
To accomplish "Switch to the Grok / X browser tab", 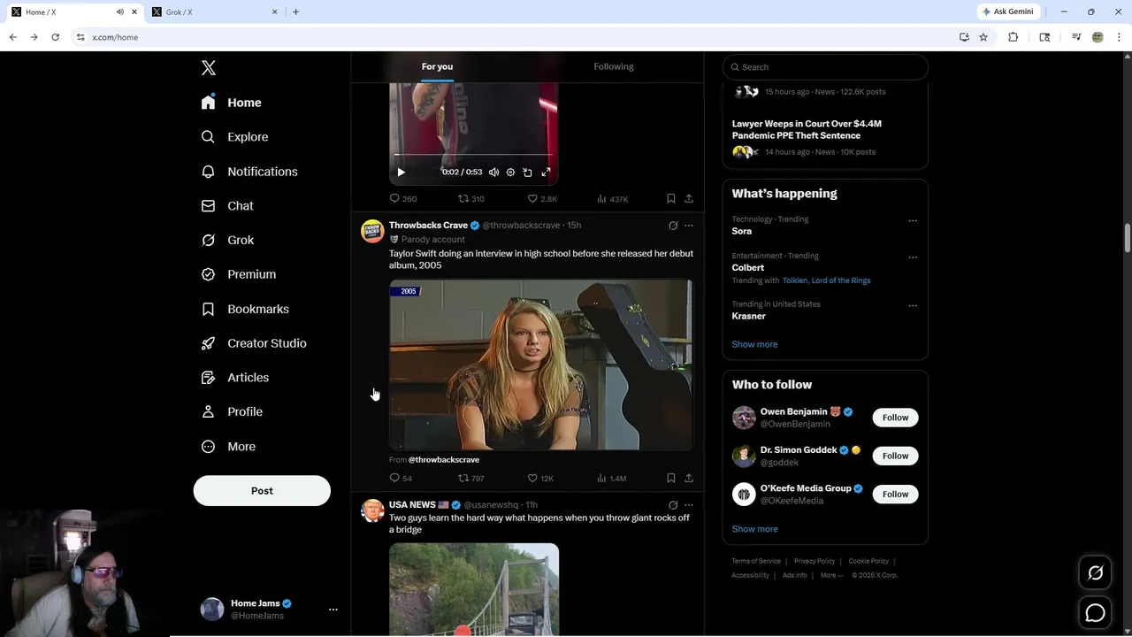I will (214, 12).
